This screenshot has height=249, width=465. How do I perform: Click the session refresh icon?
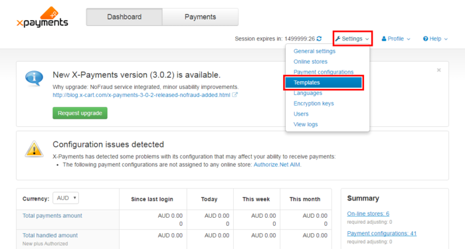(x=319, y=39)
